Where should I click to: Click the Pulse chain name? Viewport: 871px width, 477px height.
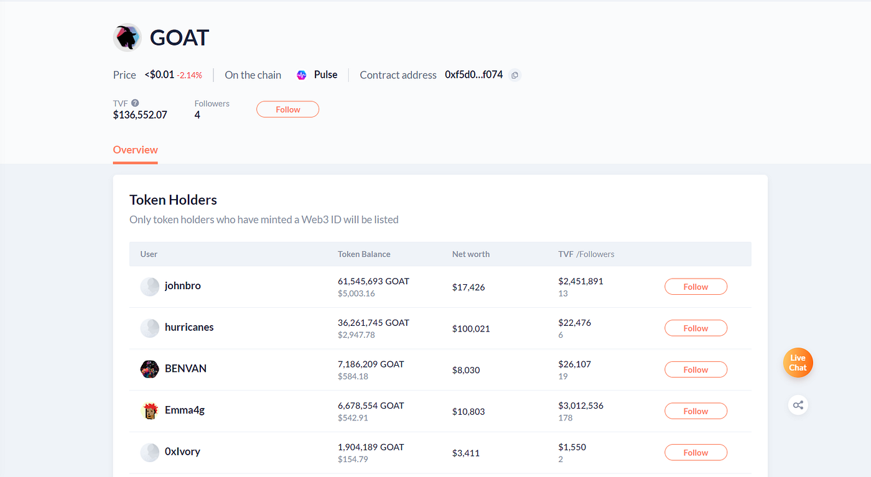coord(325,75)
